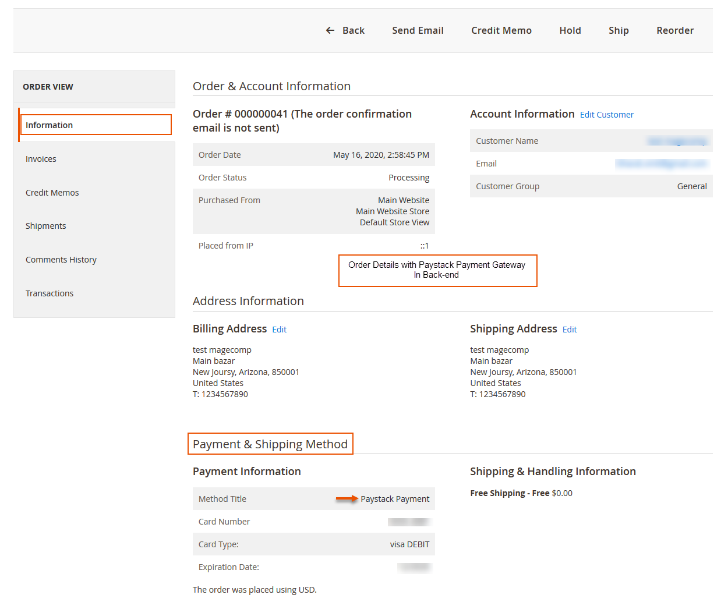
Task: Click the Customer Name link
Action: pos(677,140)
